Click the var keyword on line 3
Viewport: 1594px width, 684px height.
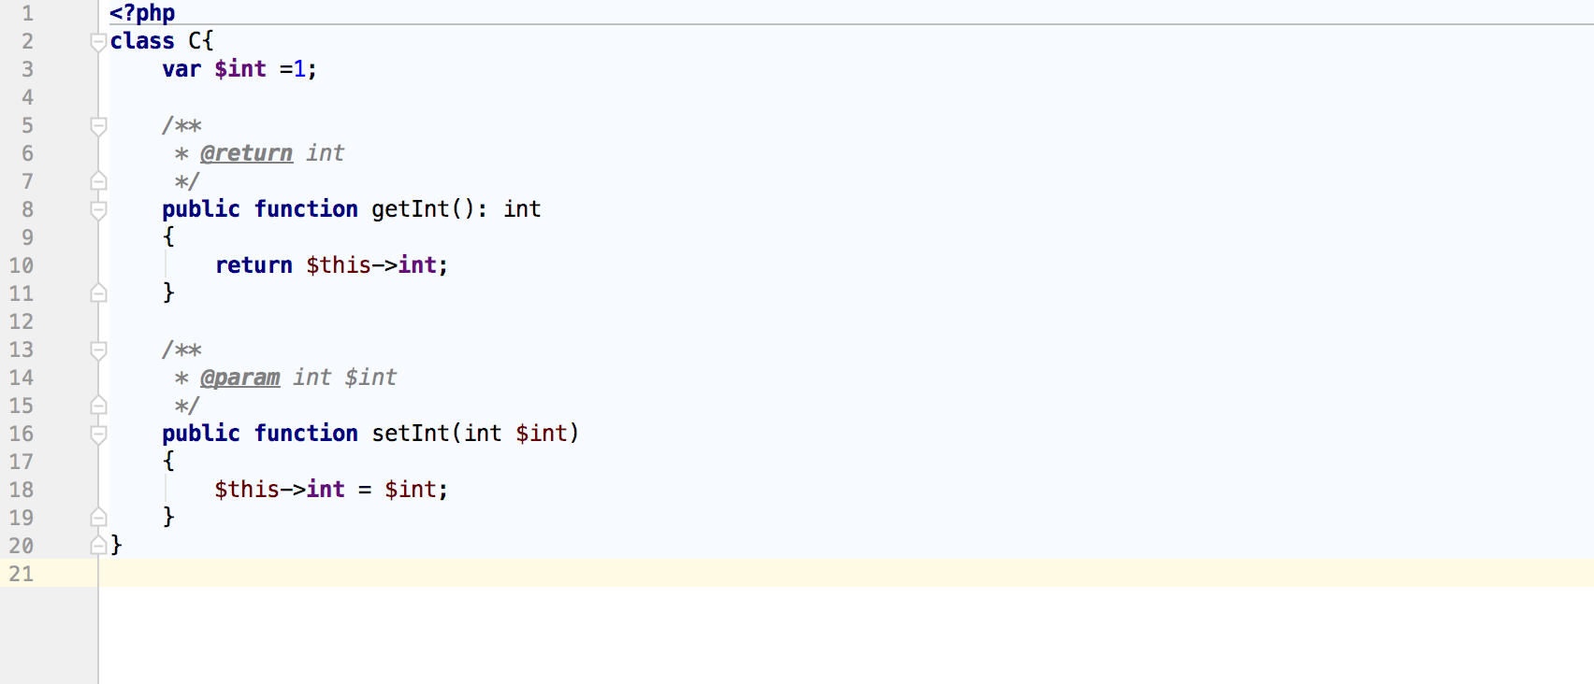click(x=181, y=69)
